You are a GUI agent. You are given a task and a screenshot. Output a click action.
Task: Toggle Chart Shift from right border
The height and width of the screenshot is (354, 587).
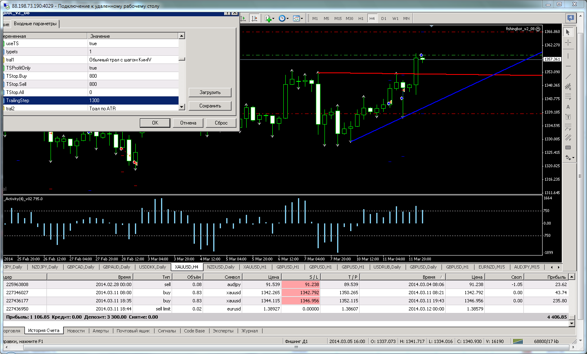click(254, 18)
